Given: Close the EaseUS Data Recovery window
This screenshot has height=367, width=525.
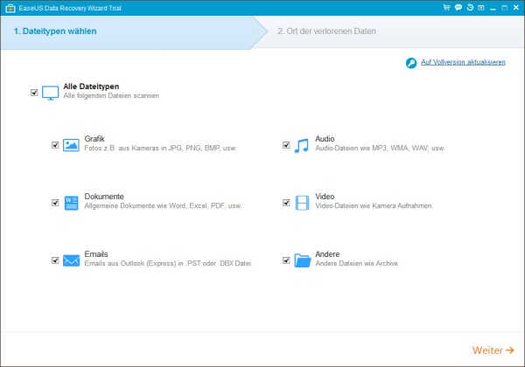Looking at the screenshot, I should [x=516, y=7].
